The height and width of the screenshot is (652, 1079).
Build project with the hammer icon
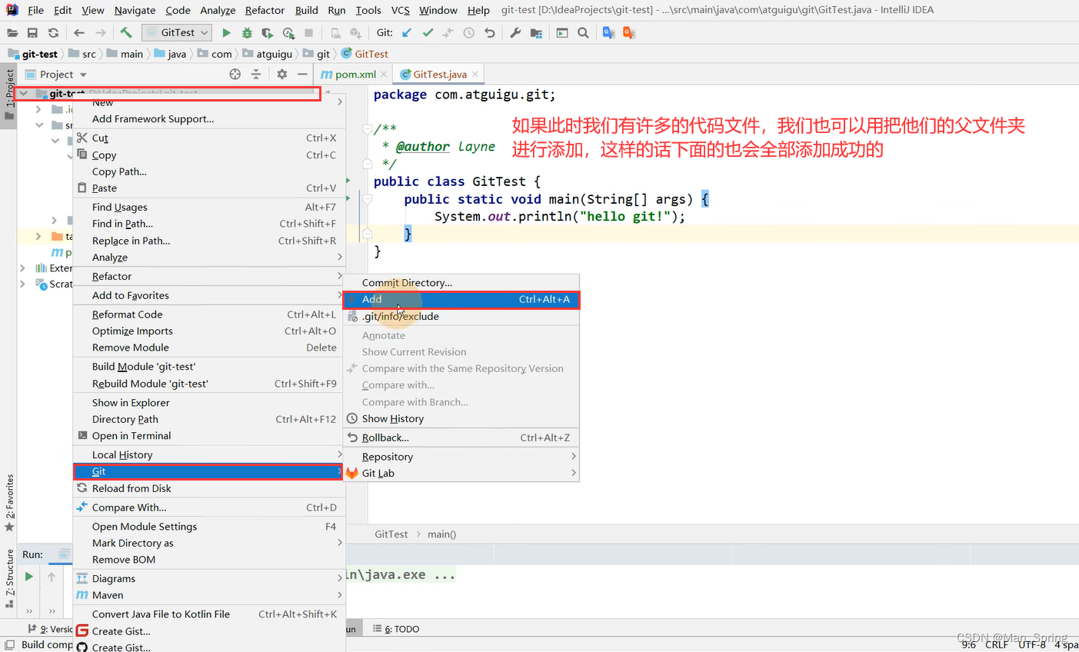coord(126,33)
